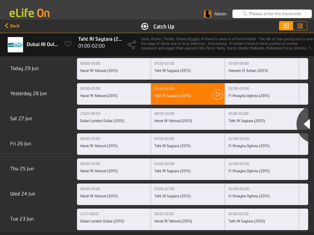Add Dubai Al Oula to favorites heart
The image size is (314, 235).
pyautogui.click(x=68, y=44)
